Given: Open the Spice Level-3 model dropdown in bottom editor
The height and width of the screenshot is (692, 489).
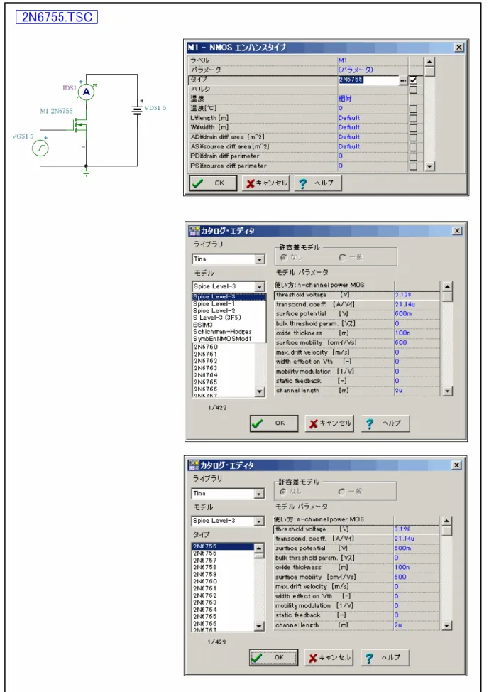Looking at the screenshot, I should pos(259,521).
